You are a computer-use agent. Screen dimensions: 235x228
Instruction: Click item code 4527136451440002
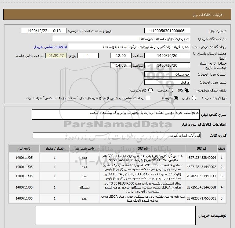pyautogui.click(x=201, y=167)
